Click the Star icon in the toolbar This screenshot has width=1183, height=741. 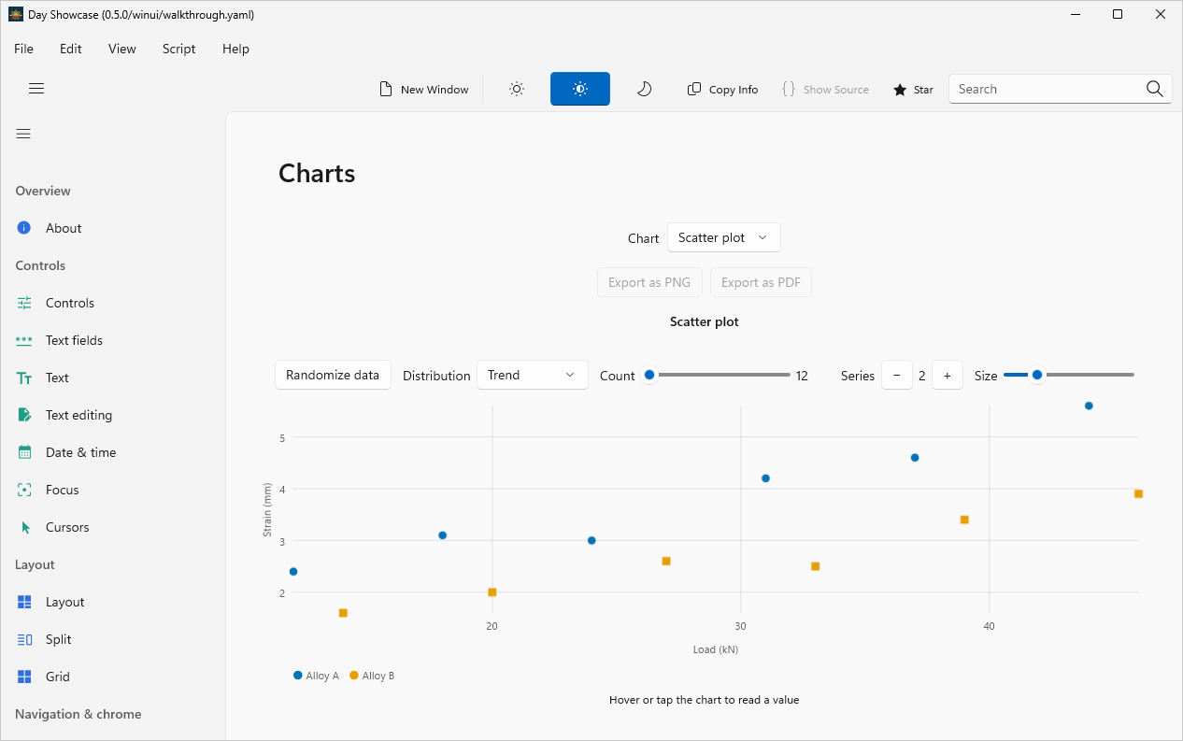[x=900, y=90]
